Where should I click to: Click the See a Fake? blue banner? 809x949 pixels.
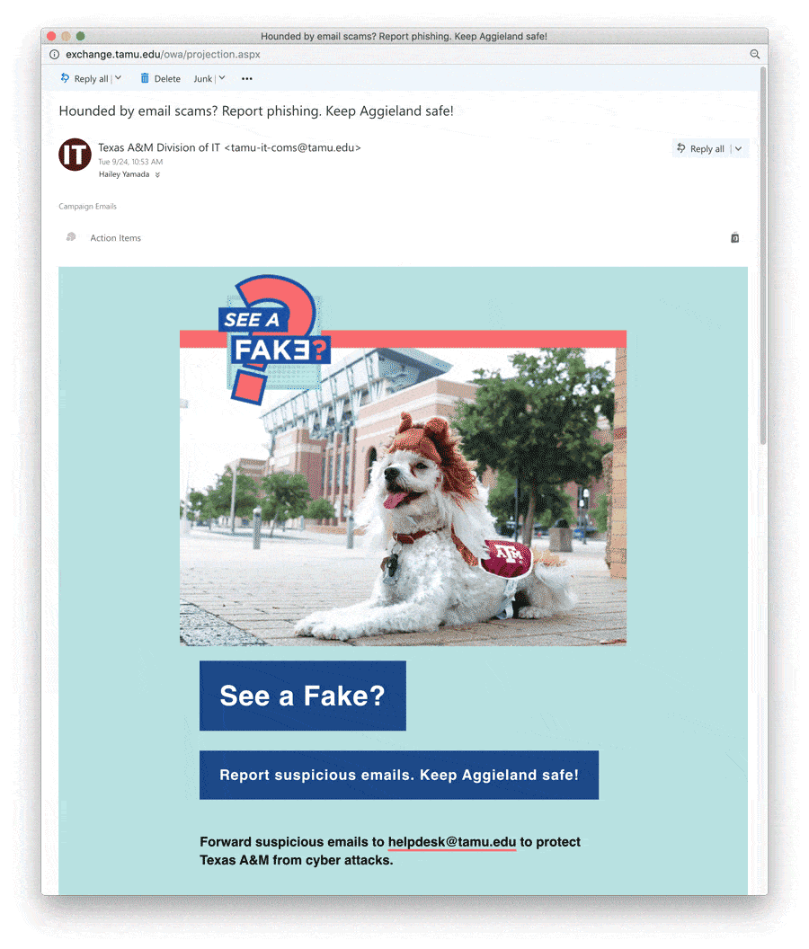point(303,696)
